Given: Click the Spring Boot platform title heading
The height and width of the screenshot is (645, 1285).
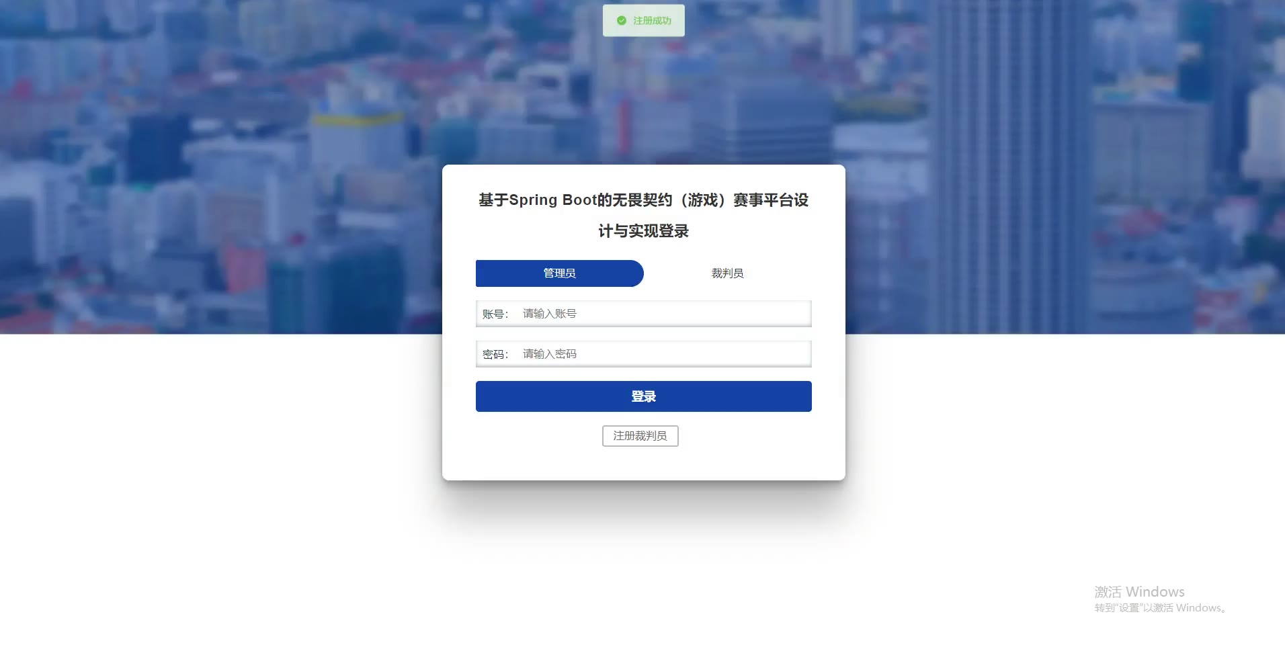Looking at the screenshot, I should coord(644,200).
